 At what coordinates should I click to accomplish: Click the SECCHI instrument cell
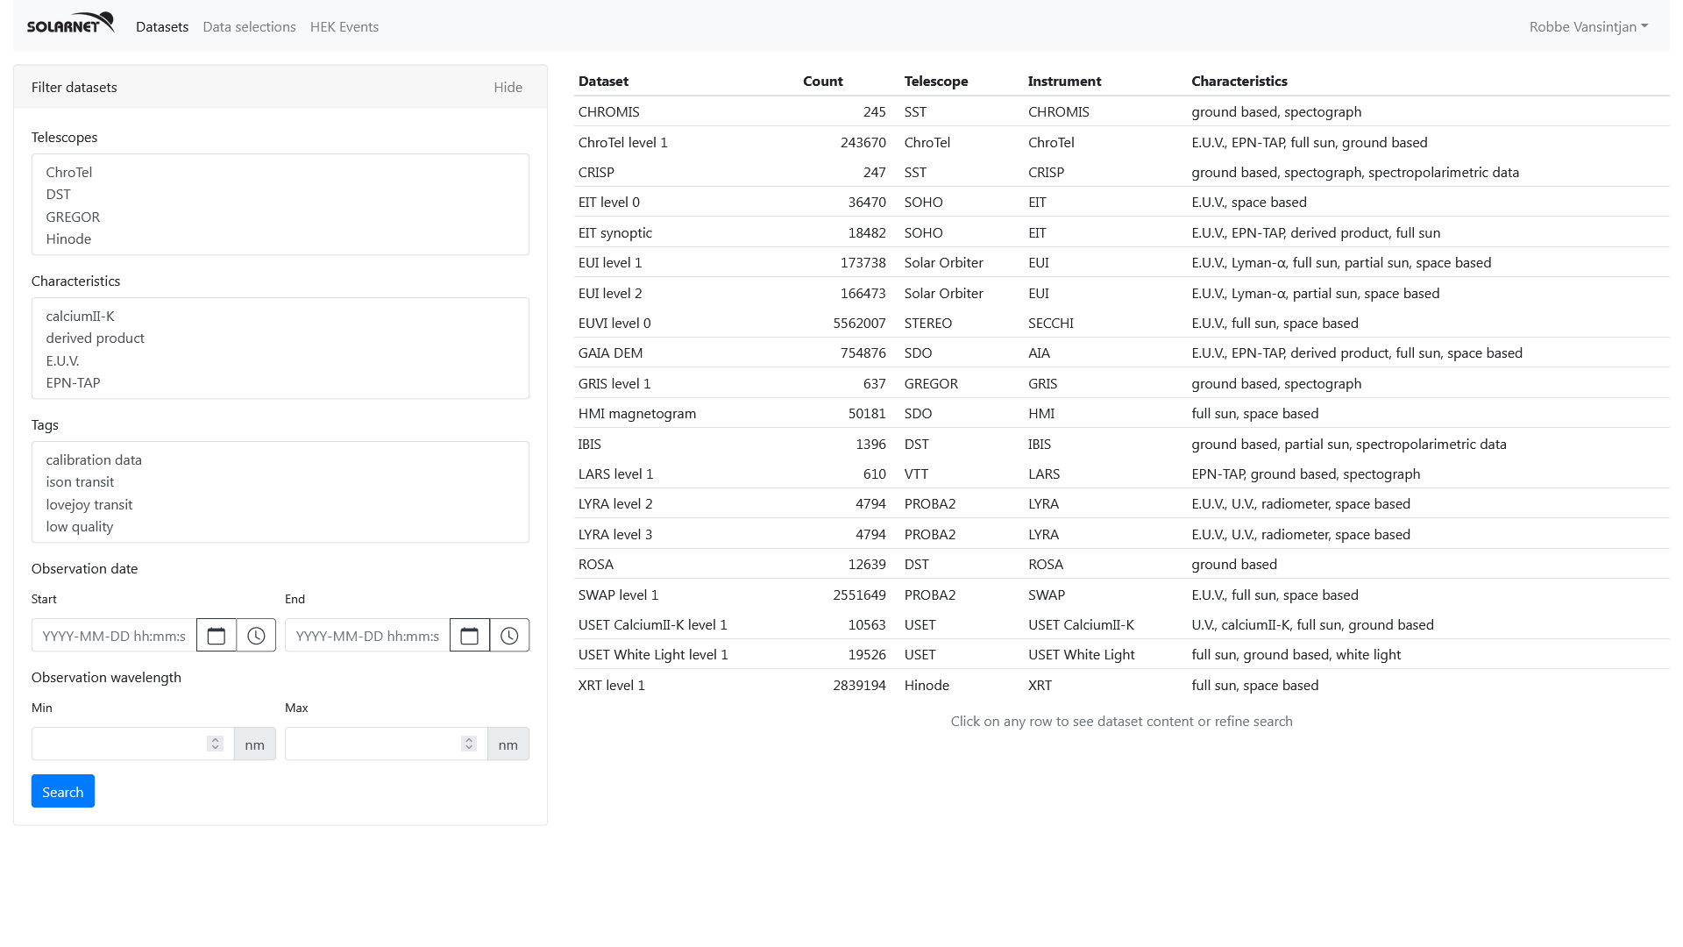(1050, 323)
